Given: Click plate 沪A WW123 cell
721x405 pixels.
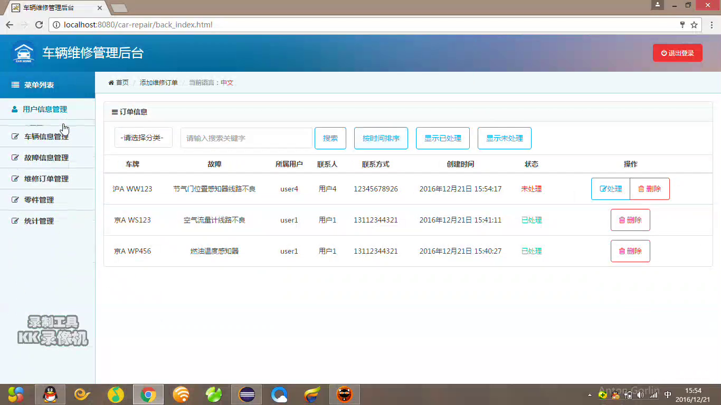Looking at the screenshot, I should coord(132,189).
